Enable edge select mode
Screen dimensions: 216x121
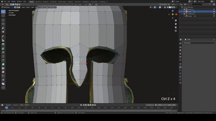coord(17,7)
